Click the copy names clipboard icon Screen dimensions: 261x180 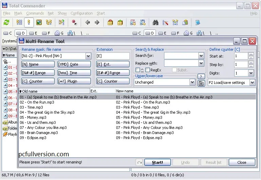[x=185, y=22]
